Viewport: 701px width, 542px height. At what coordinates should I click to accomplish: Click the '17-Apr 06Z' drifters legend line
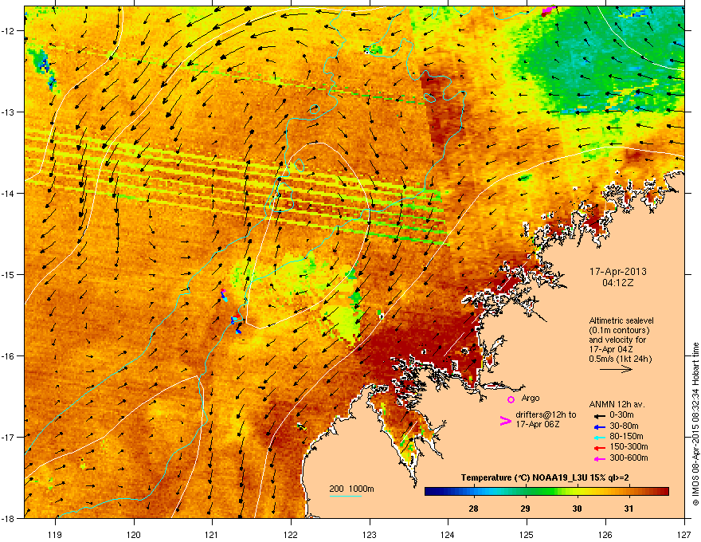point(538,424)
